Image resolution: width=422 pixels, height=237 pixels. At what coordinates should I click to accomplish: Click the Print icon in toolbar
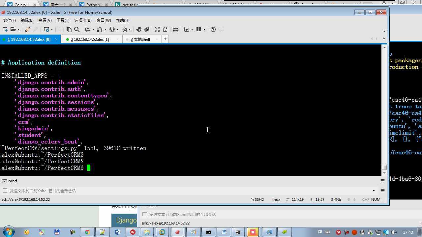click(x=88, y=29)
